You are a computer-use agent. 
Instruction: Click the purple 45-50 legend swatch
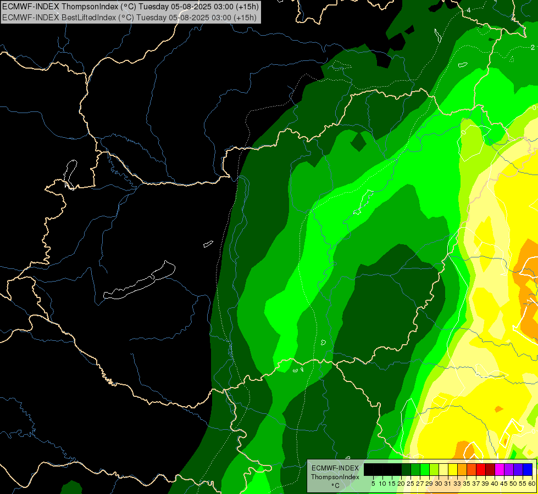(x=509, y=469)
